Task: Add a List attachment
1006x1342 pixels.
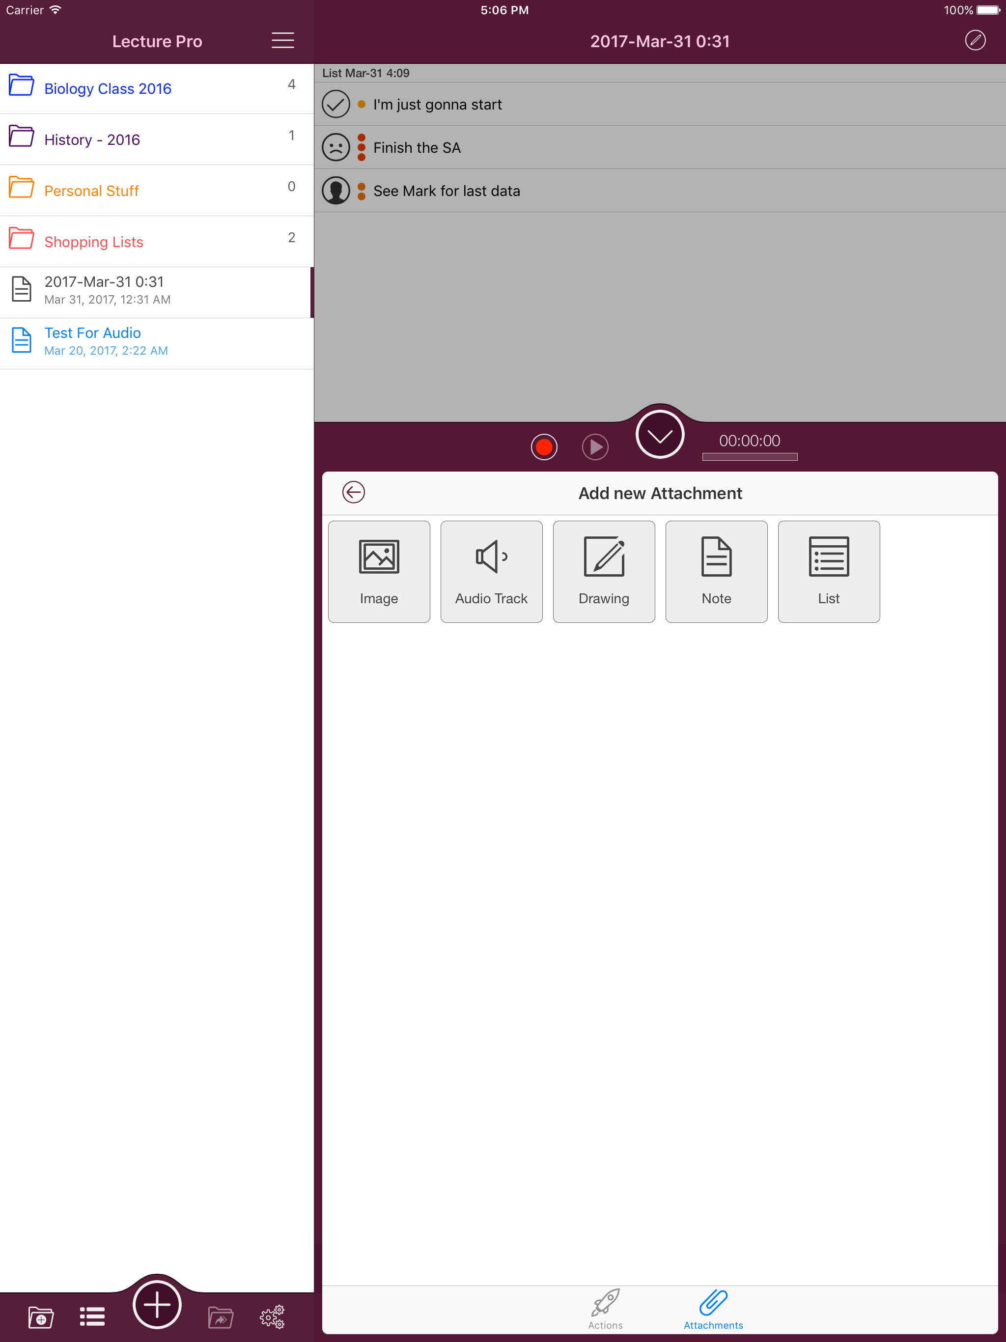Action: pyautogui.click(x=828, y=571)
